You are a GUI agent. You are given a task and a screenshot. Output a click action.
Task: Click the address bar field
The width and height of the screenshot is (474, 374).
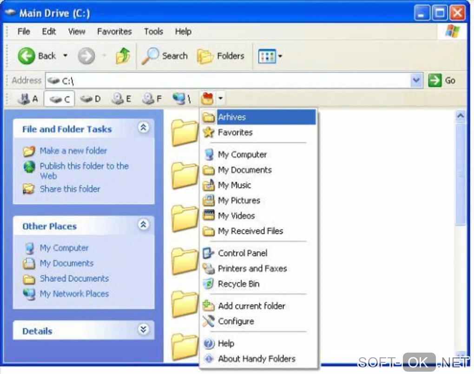point(228,80)
